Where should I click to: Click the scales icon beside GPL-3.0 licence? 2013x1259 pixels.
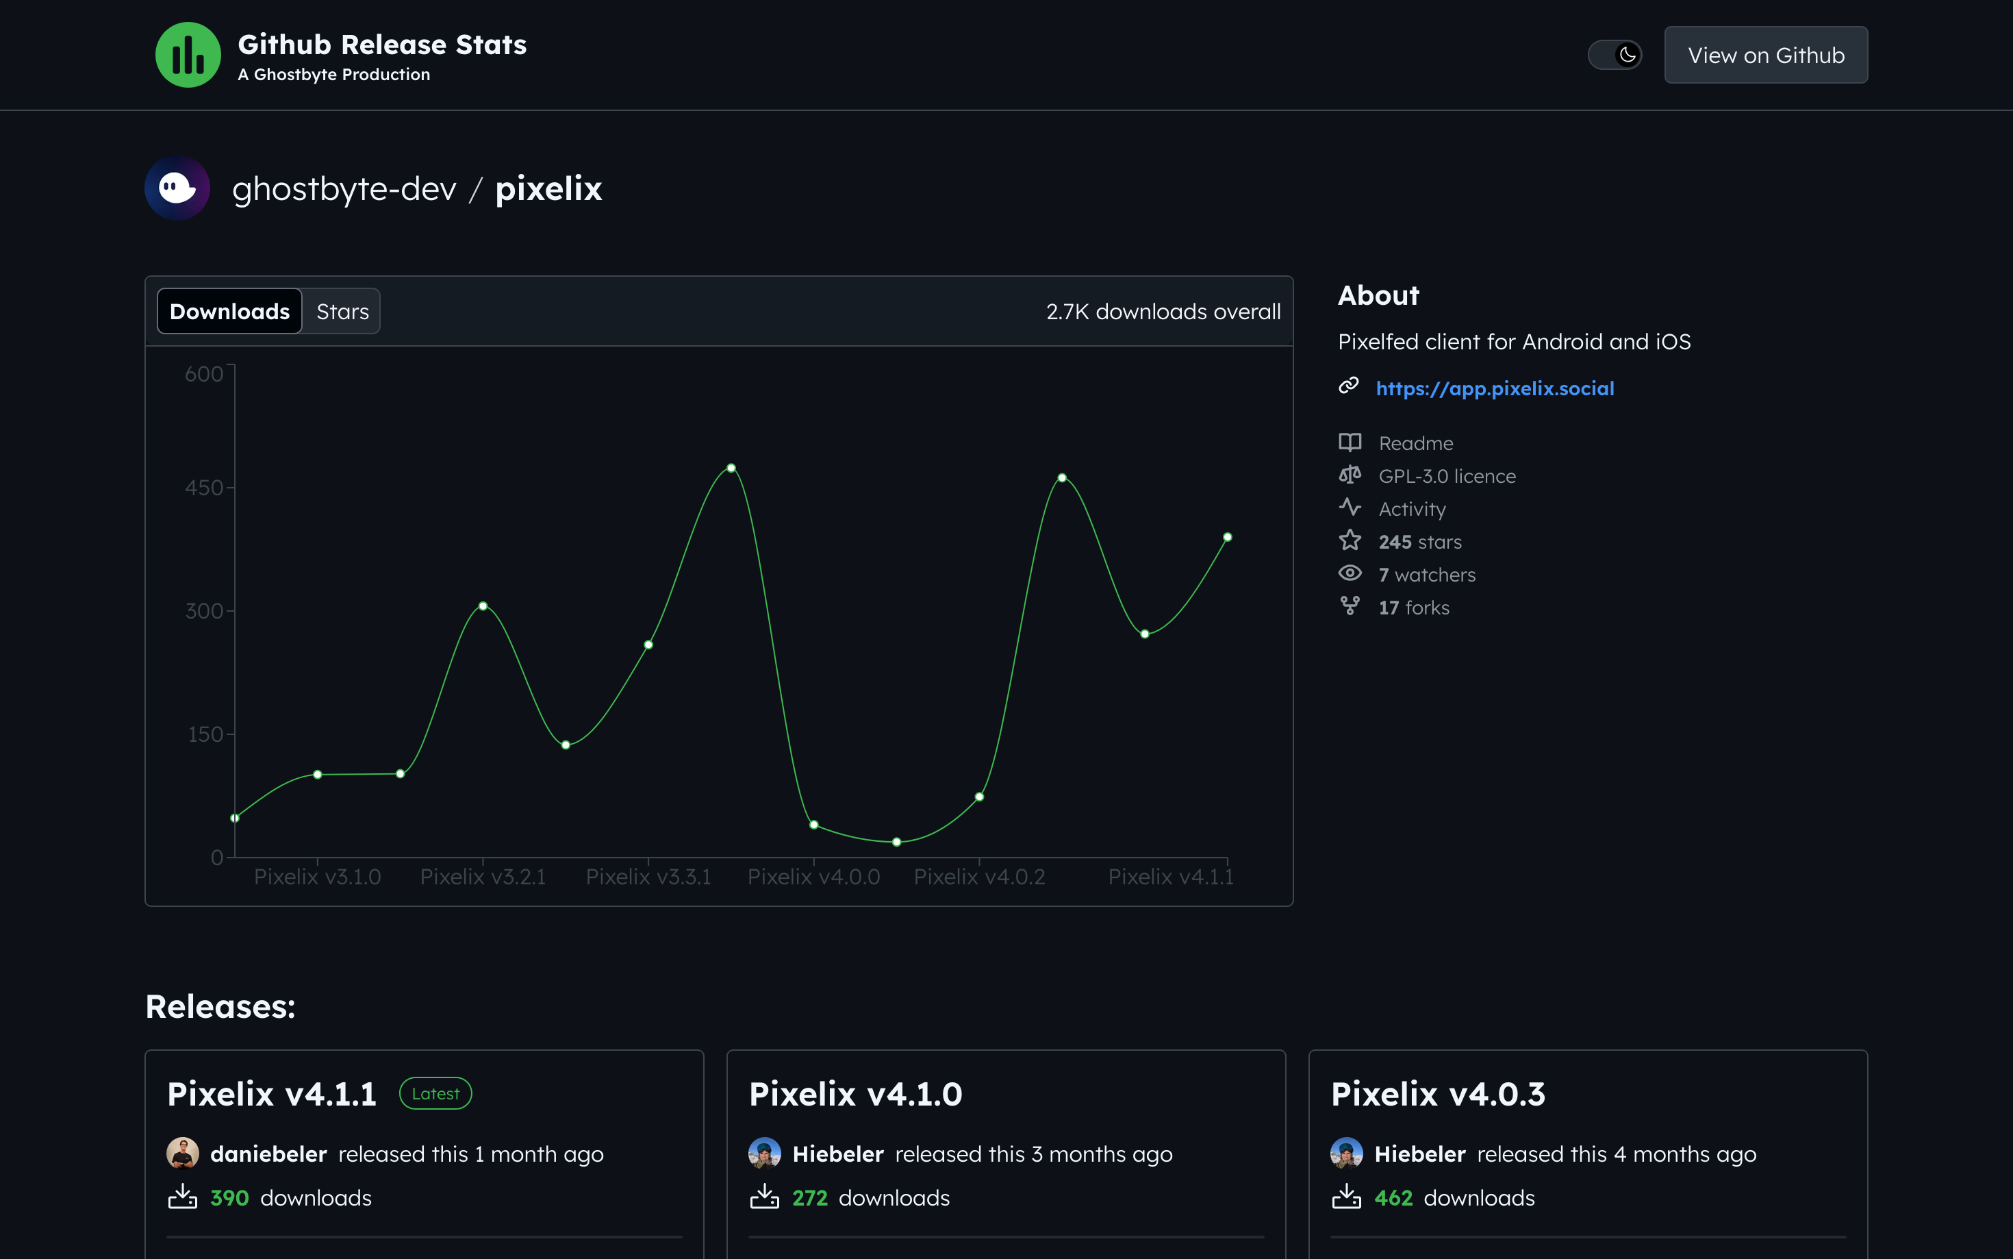[1349, 475]
